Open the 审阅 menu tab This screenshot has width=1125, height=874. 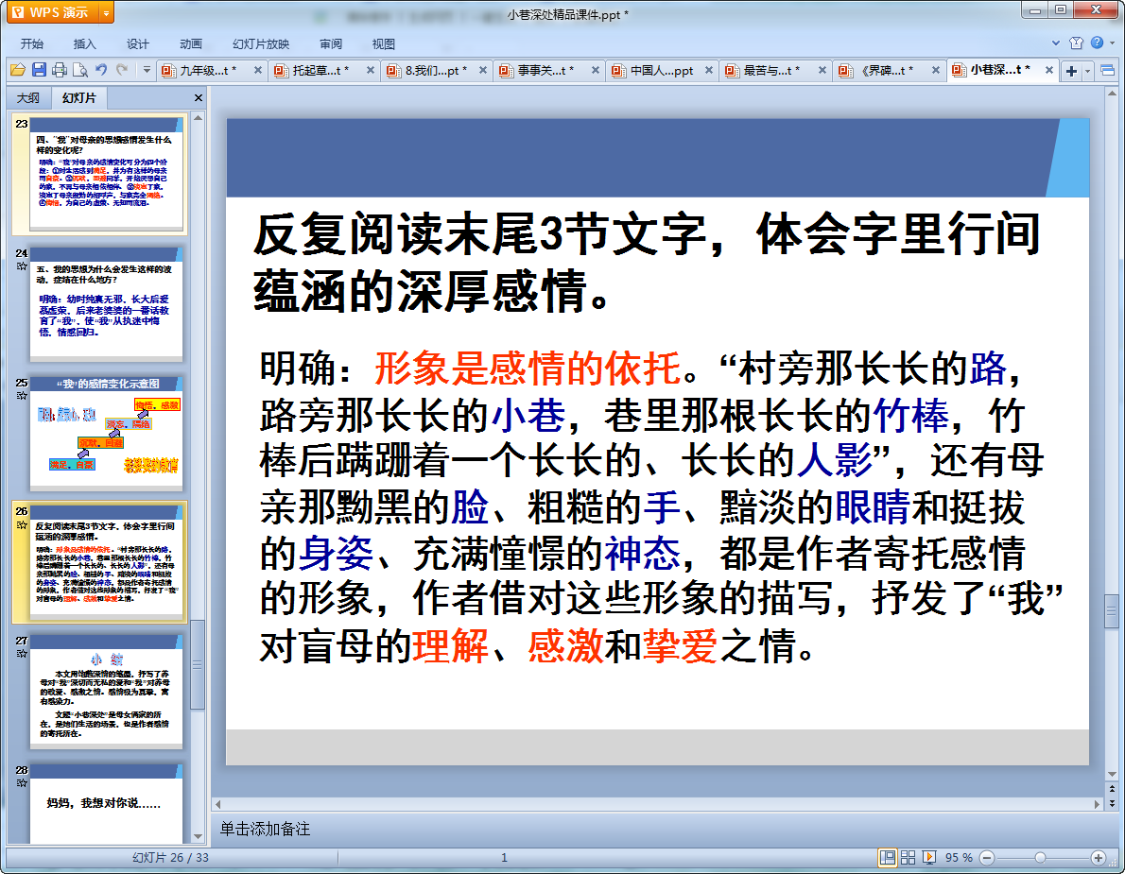[331, 43]
